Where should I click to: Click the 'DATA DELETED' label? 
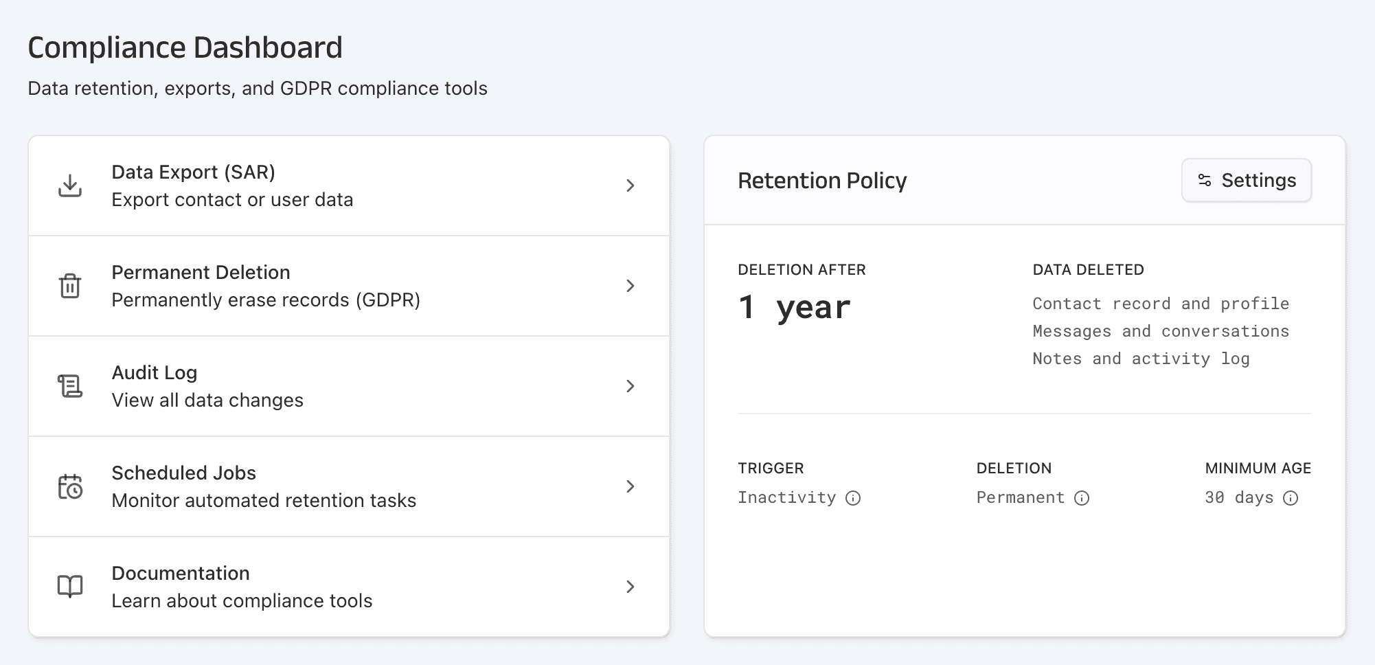(1089, 270)
